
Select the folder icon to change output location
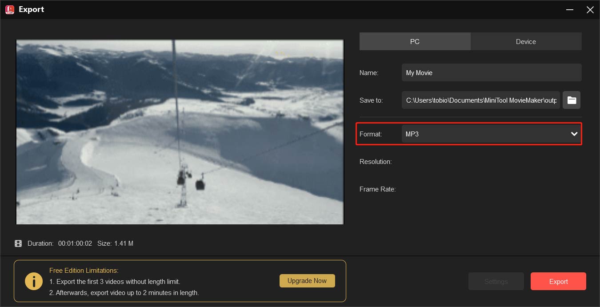point(572,100)
